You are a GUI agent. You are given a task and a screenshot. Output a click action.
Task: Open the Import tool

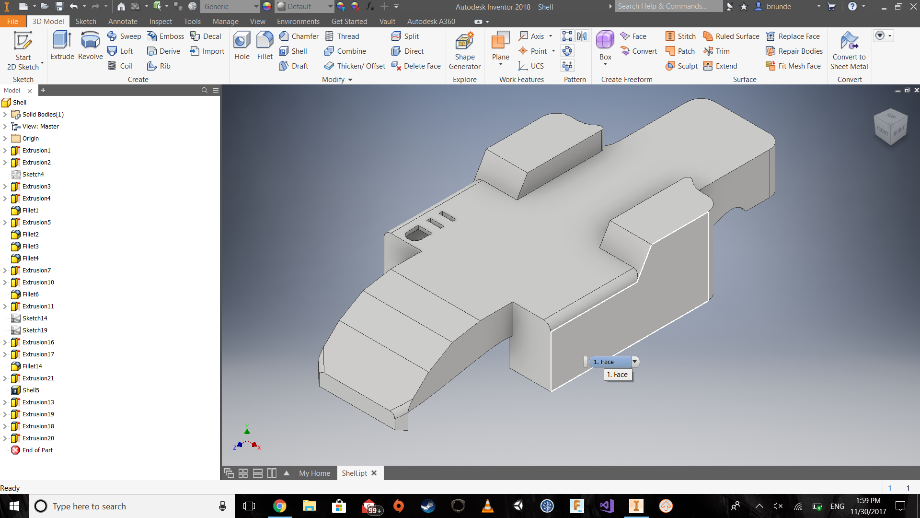point(207,51)
